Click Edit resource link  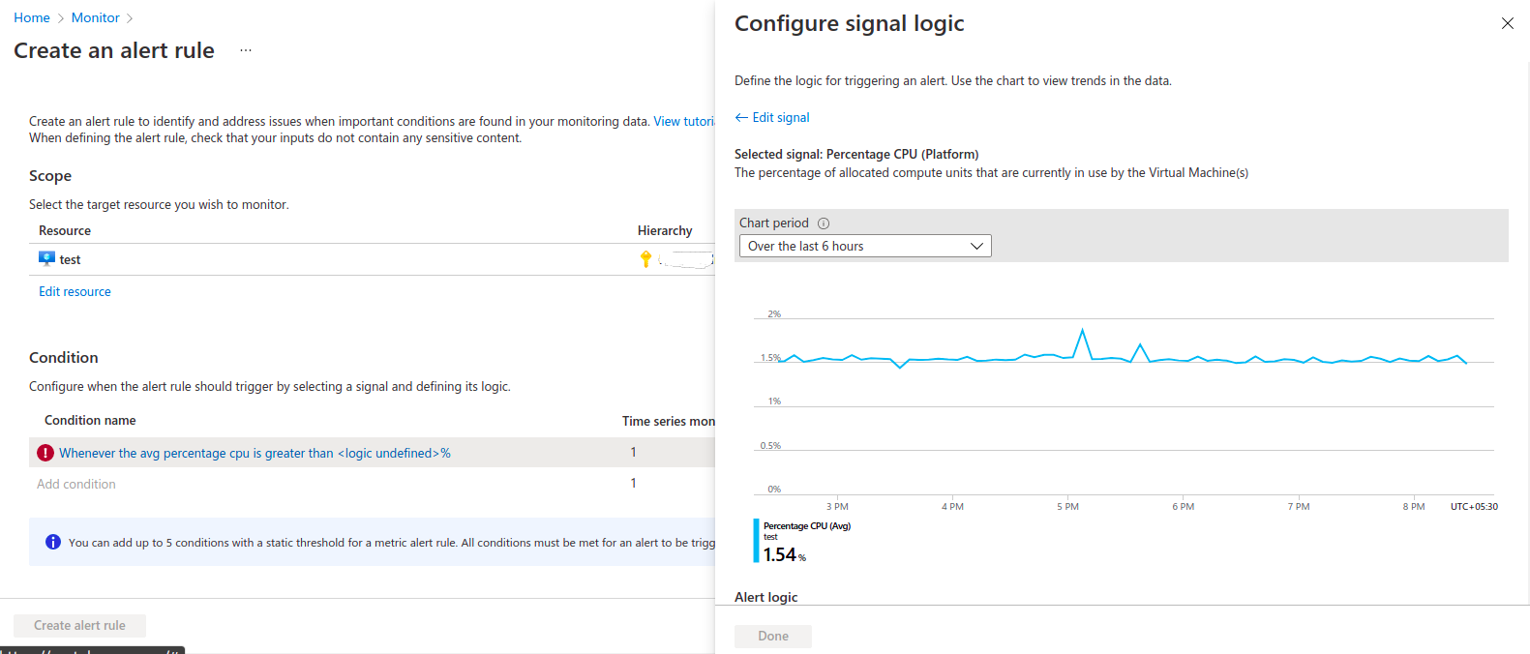pyautogui.click(x=75, y=291)
